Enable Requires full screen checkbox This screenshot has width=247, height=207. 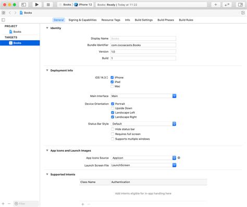pos(113,134)
